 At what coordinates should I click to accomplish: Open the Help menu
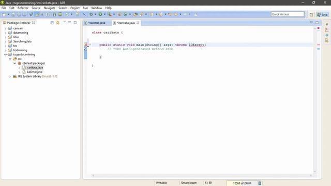[108, 8]
